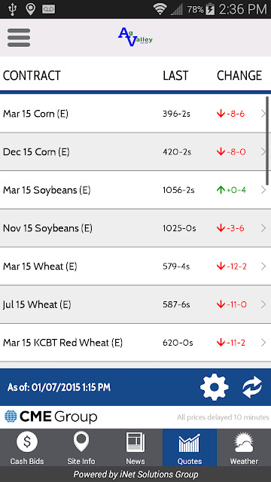Refresh the quotes list
The height and width of the screenshot is (482, 271).
point(252,387)
